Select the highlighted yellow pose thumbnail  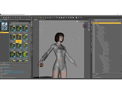19,38
